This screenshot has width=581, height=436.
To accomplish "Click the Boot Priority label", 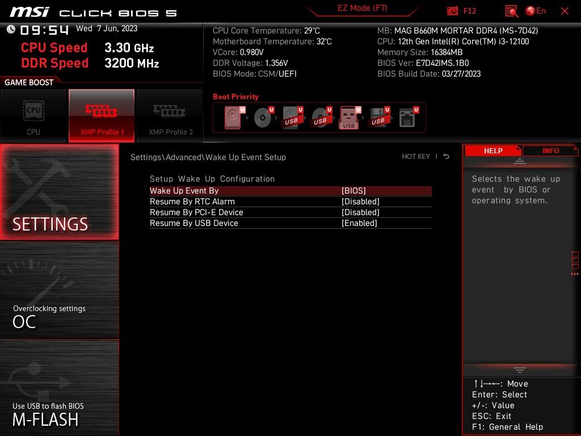I will point(235,97).
